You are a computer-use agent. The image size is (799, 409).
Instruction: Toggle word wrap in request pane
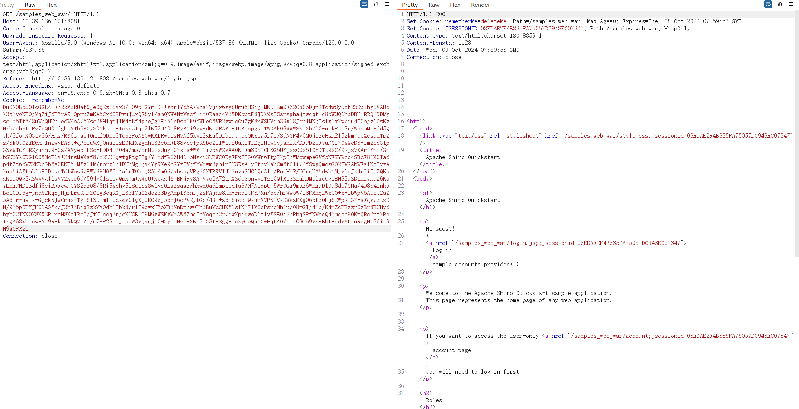[364, 4]
